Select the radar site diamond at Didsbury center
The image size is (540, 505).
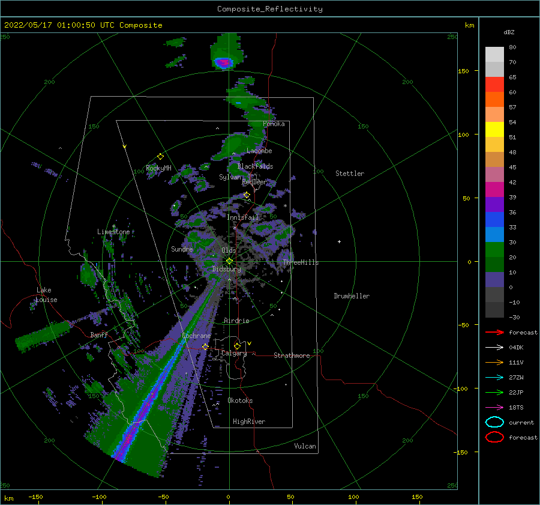tap(229, 261)
